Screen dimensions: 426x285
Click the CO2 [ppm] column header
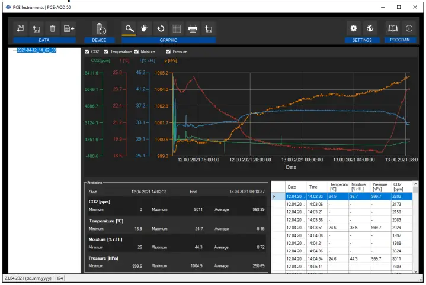coord(402,187)
